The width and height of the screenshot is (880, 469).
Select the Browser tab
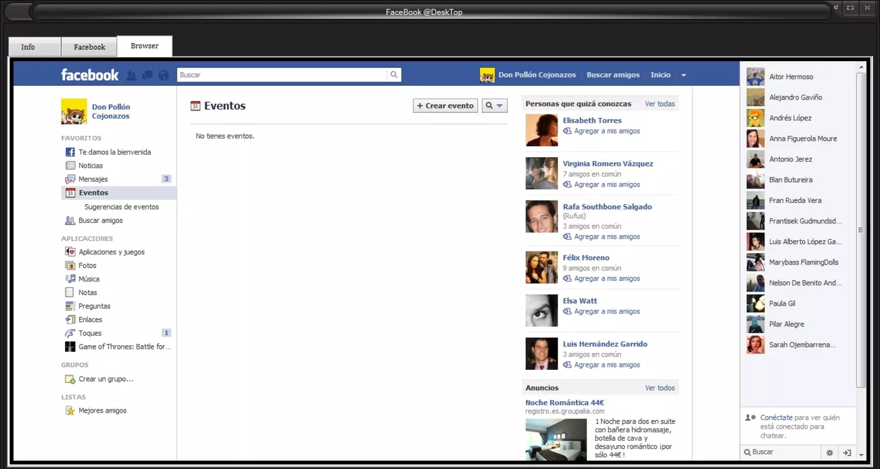tap(145, 46)
